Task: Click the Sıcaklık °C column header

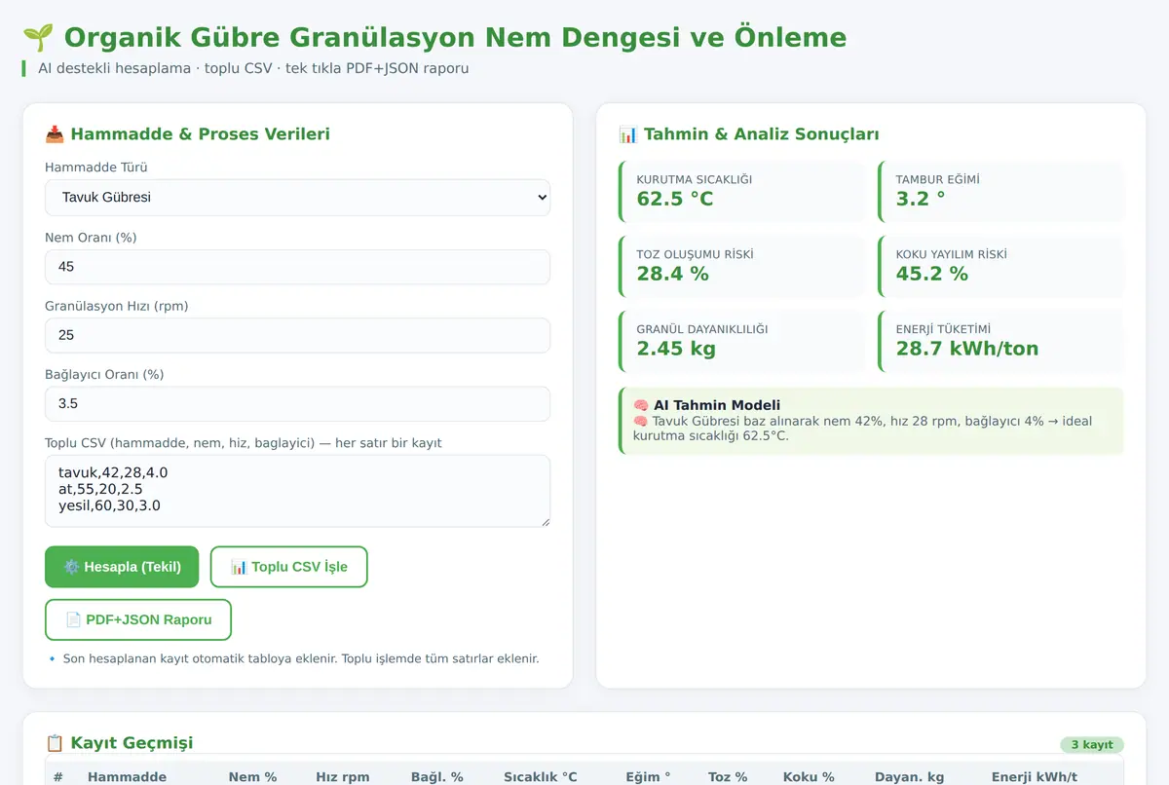Action: [541, 776]
